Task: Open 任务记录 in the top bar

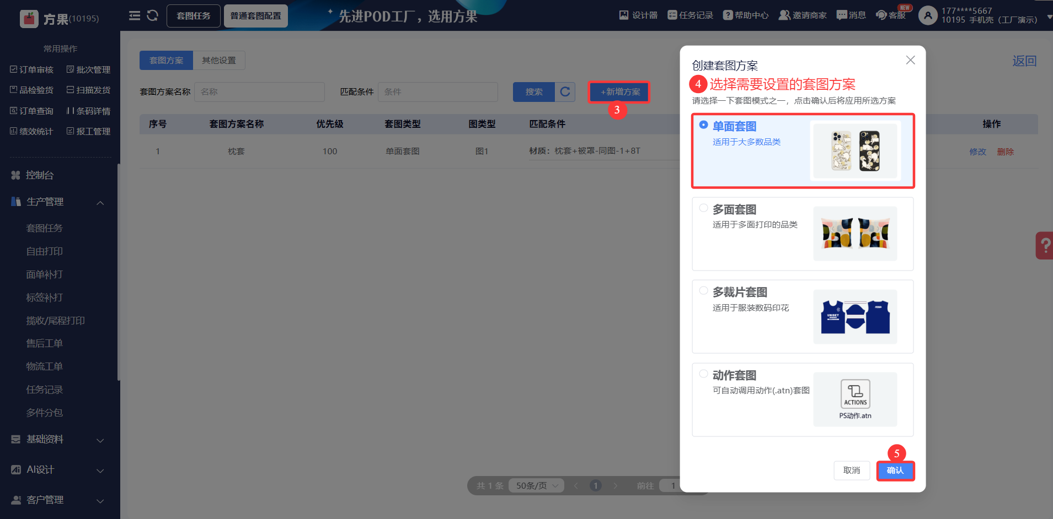Action: [x=690, y=15]
